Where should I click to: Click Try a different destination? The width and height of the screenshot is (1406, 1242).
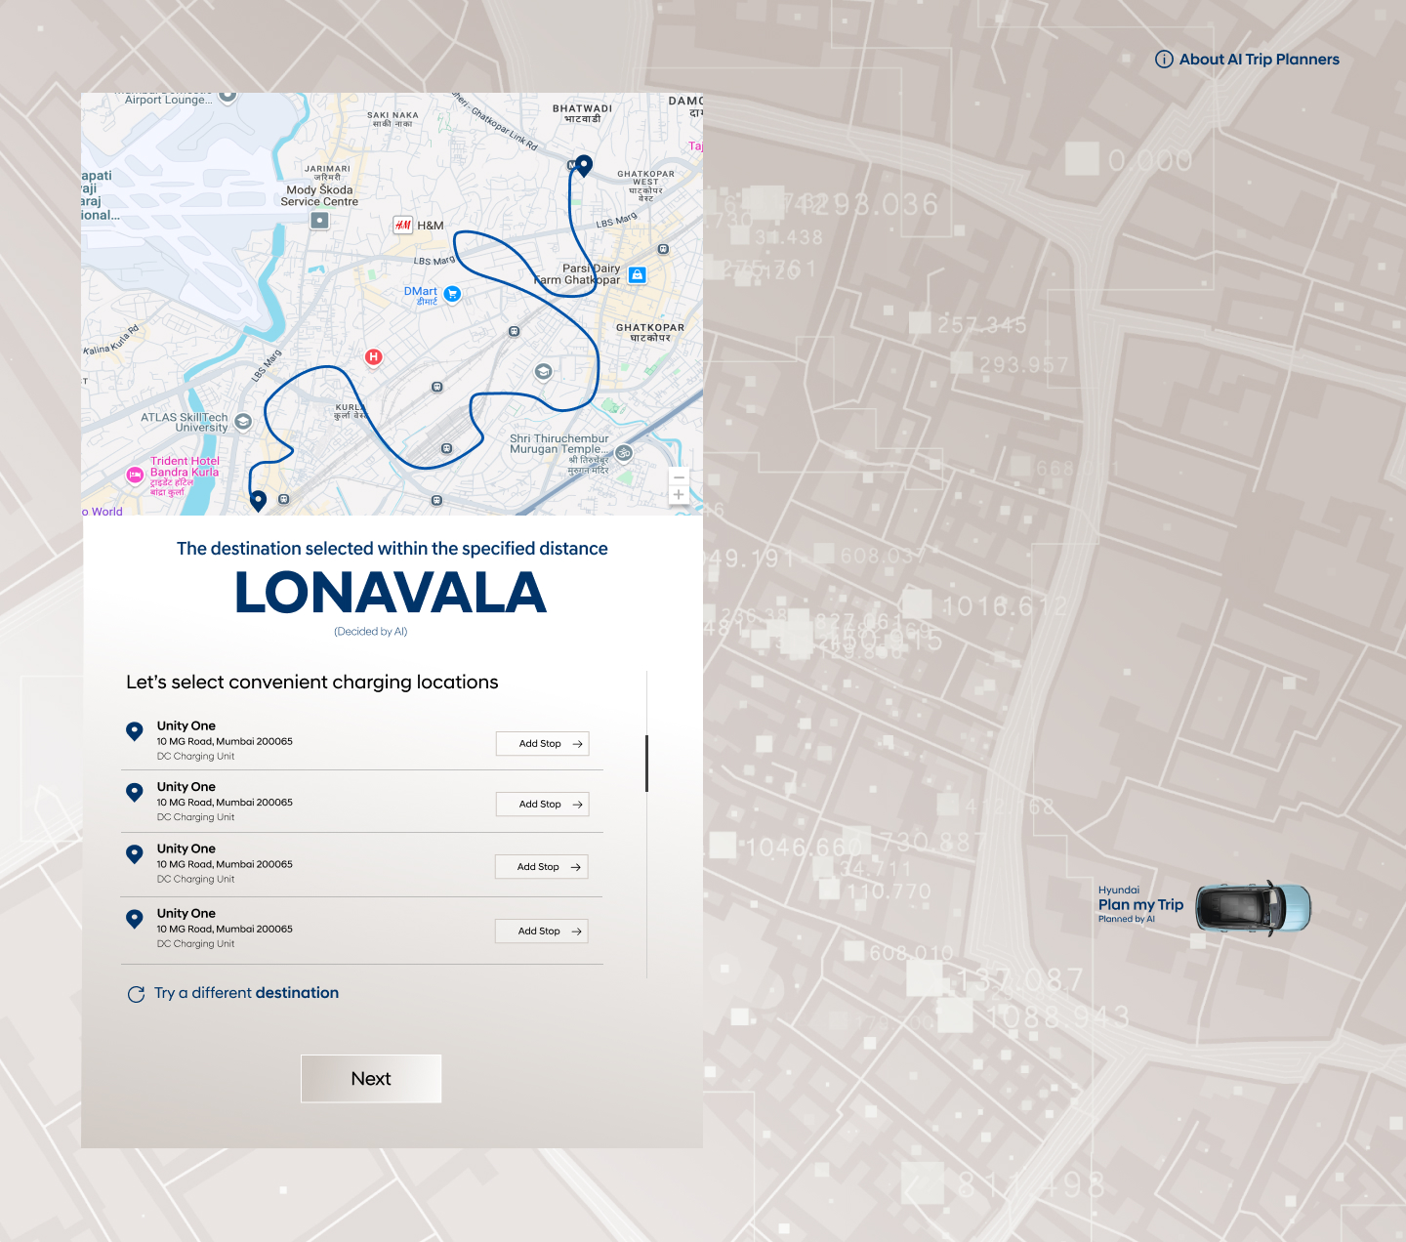click(x=246, y=993)
